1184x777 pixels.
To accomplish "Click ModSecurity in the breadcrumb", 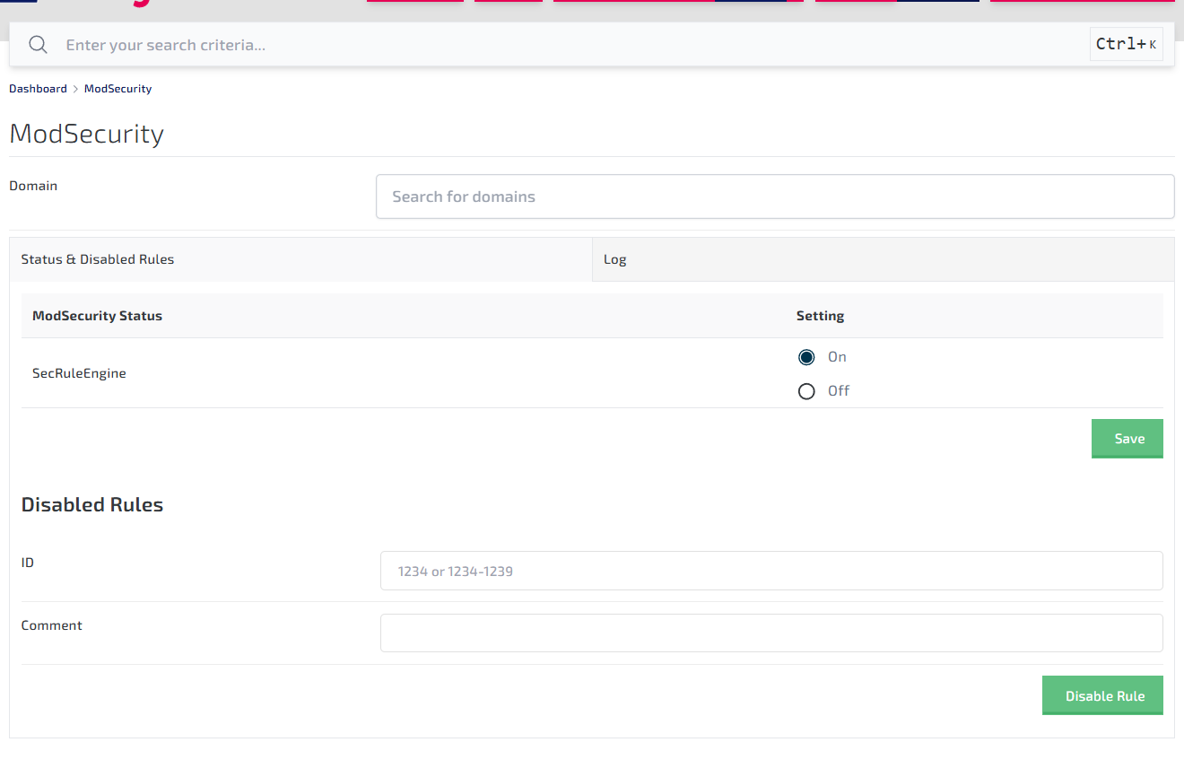I will [118, 89].
